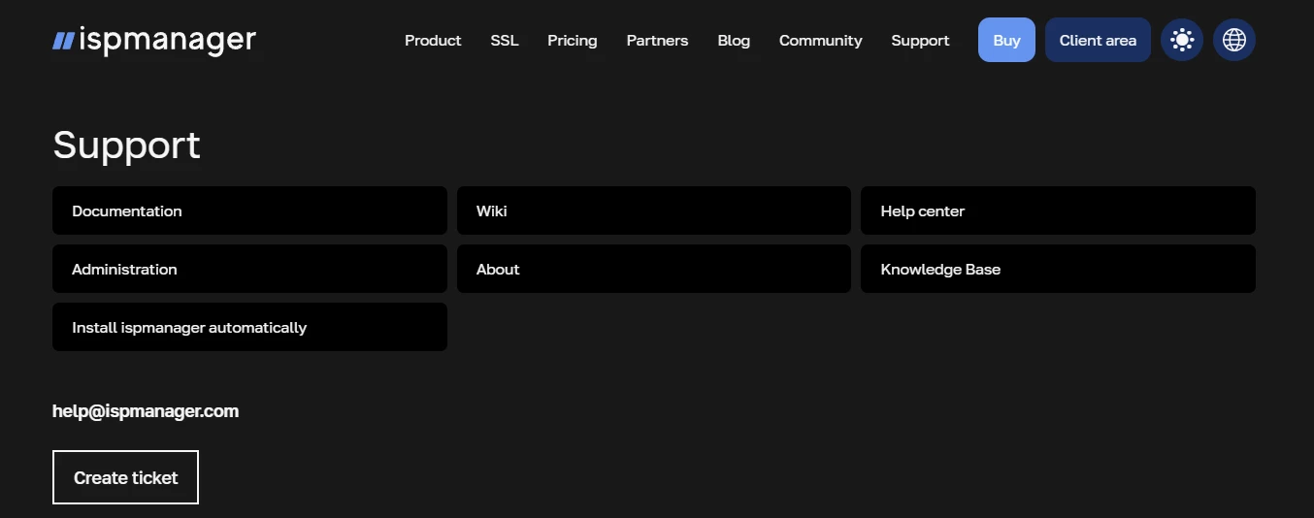This screenshot has width=1314, height=518.
Task: Click the Buy button
Action: click(1006, 40)
